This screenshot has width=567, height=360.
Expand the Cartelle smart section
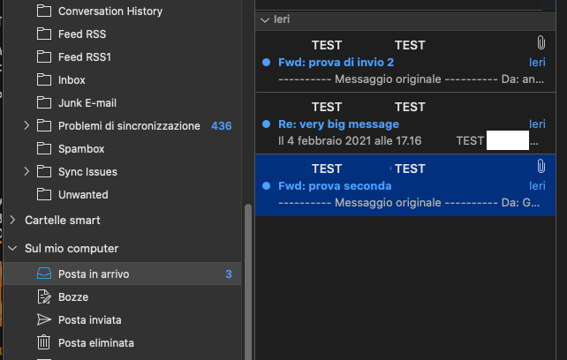tap(12, 220)
